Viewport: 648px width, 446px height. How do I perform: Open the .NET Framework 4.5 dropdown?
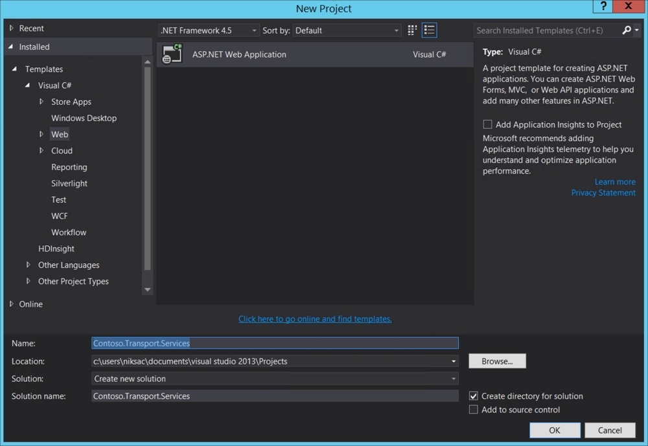click(209, 30)
